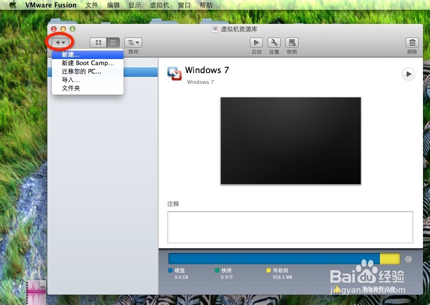
Task: Click the 删除 trash icon
Action: pyautogui.click(x=412, y=43)
